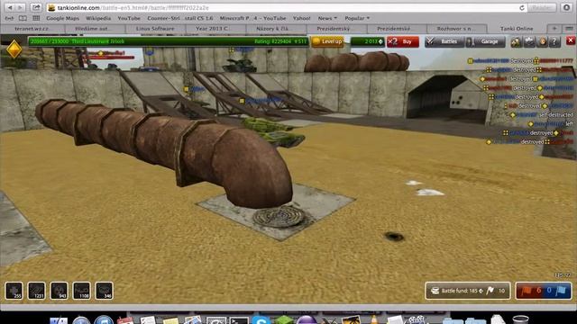Click the Level up button

pos(327,41)
